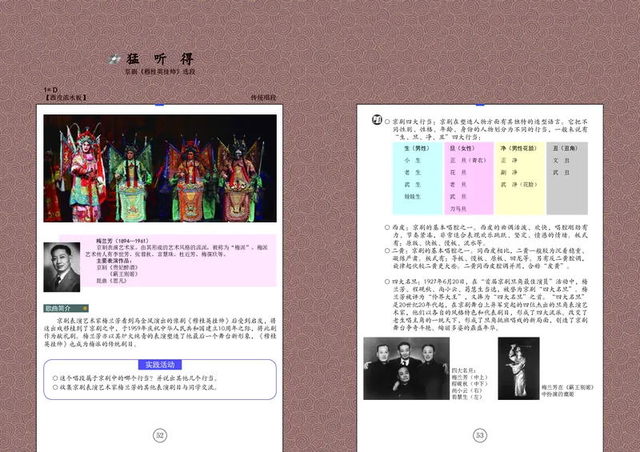Select the work 《霸王别姬》 in the pink box

pos(124,274)
